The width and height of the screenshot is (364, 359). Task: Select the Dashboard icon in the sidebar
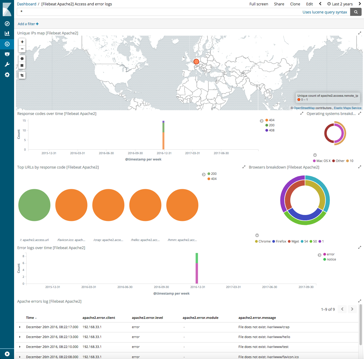pos(7,44)
